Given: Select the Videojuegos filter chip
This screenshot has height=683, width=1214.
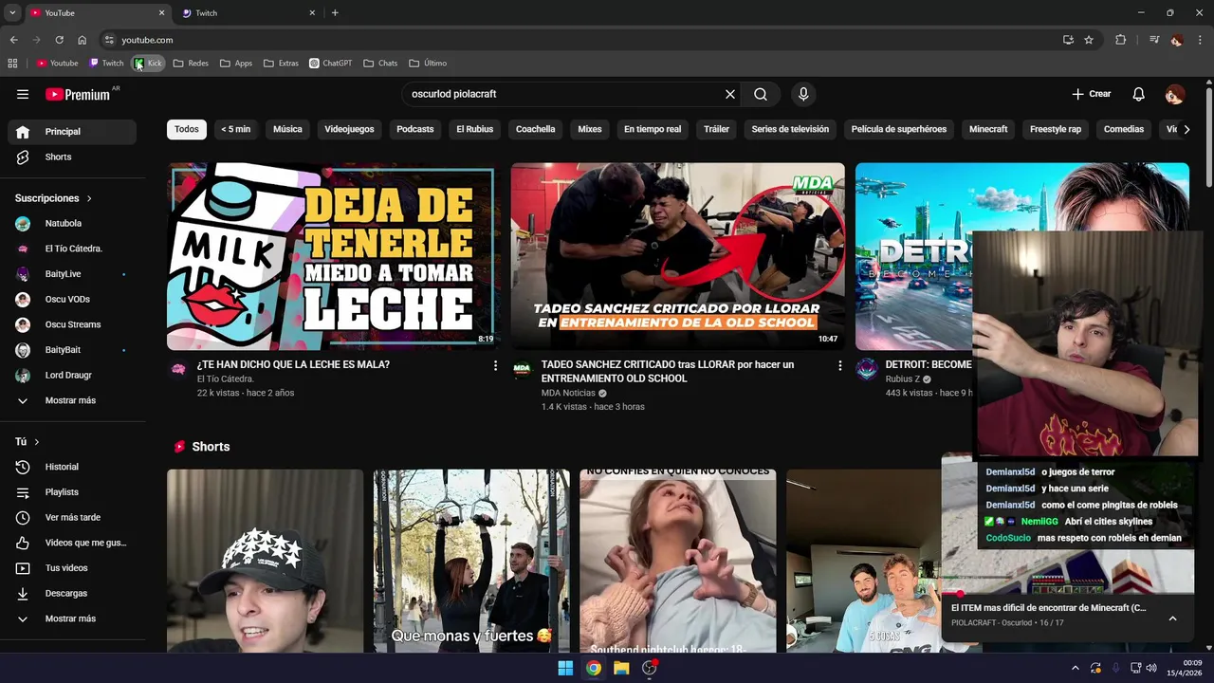Looking at the screenshot, I should 349,129.
